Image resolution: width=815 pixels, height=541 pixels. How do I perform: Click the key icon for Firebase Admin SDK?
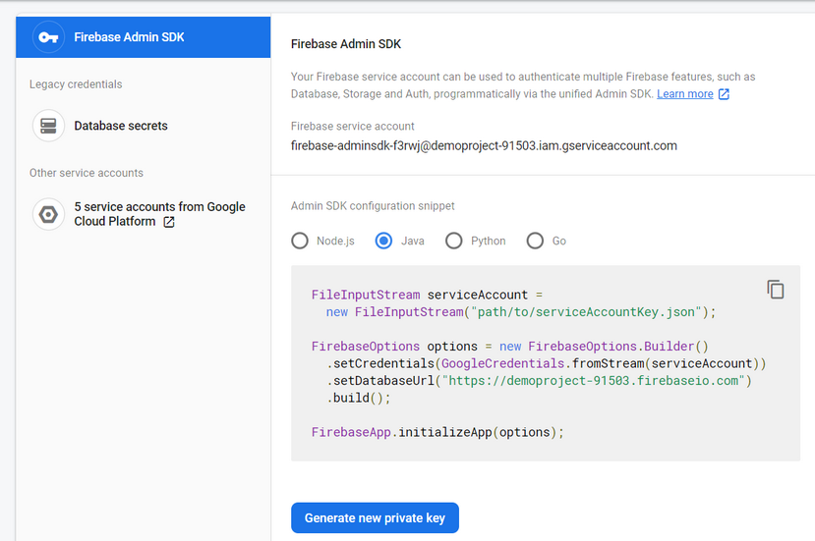48,37
